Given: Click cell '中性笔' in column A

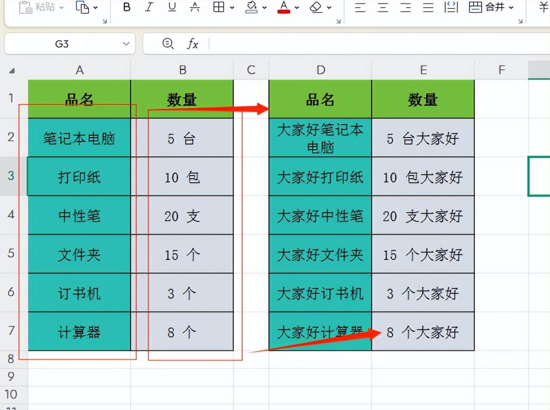Looking at the screenshot, I should point(79,215).
